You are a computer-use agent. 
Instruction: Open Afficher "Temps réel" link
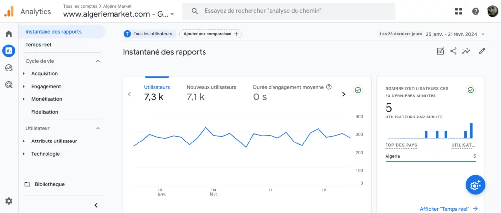pyautogui.click(x=449, y=209)
